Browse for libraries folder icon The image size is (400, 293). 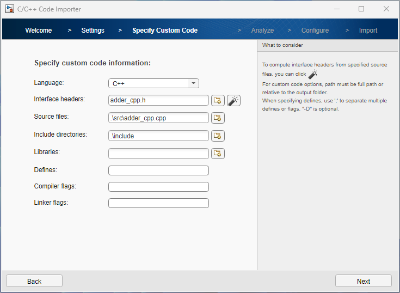[218, 154]
